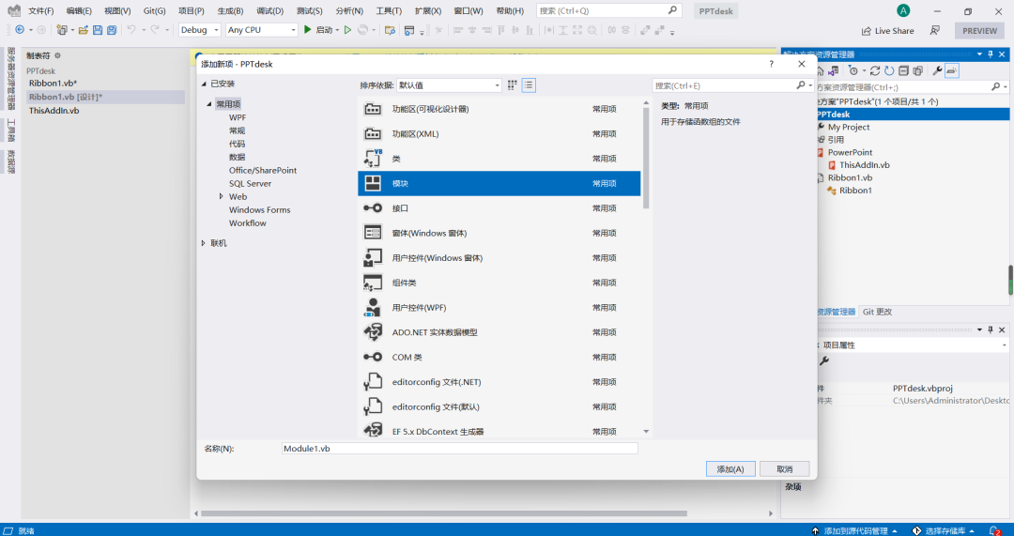Select ThisAddIn.vb in Solution Explorer
This screenshot has width=1014, height=536.
864,165
